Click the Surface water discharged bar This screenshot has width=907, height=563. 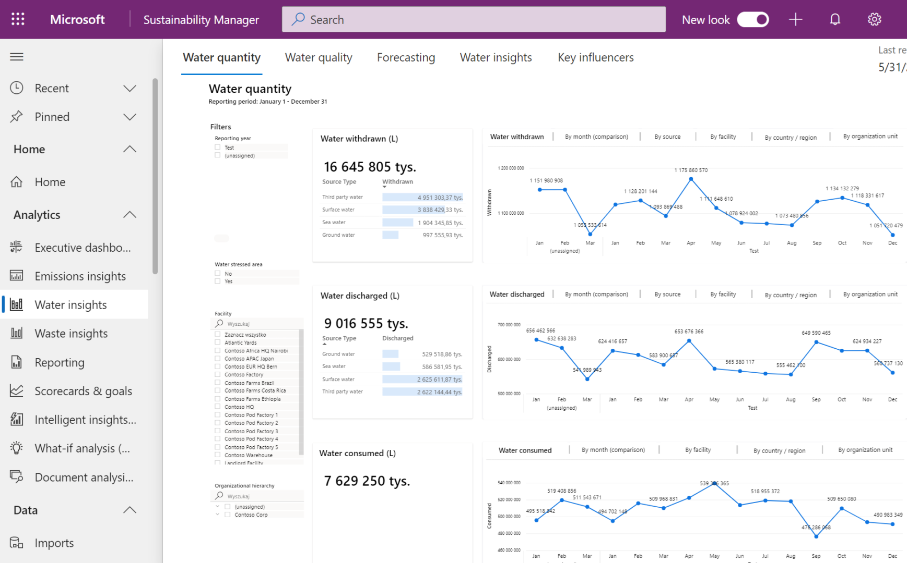coord(422,379)
